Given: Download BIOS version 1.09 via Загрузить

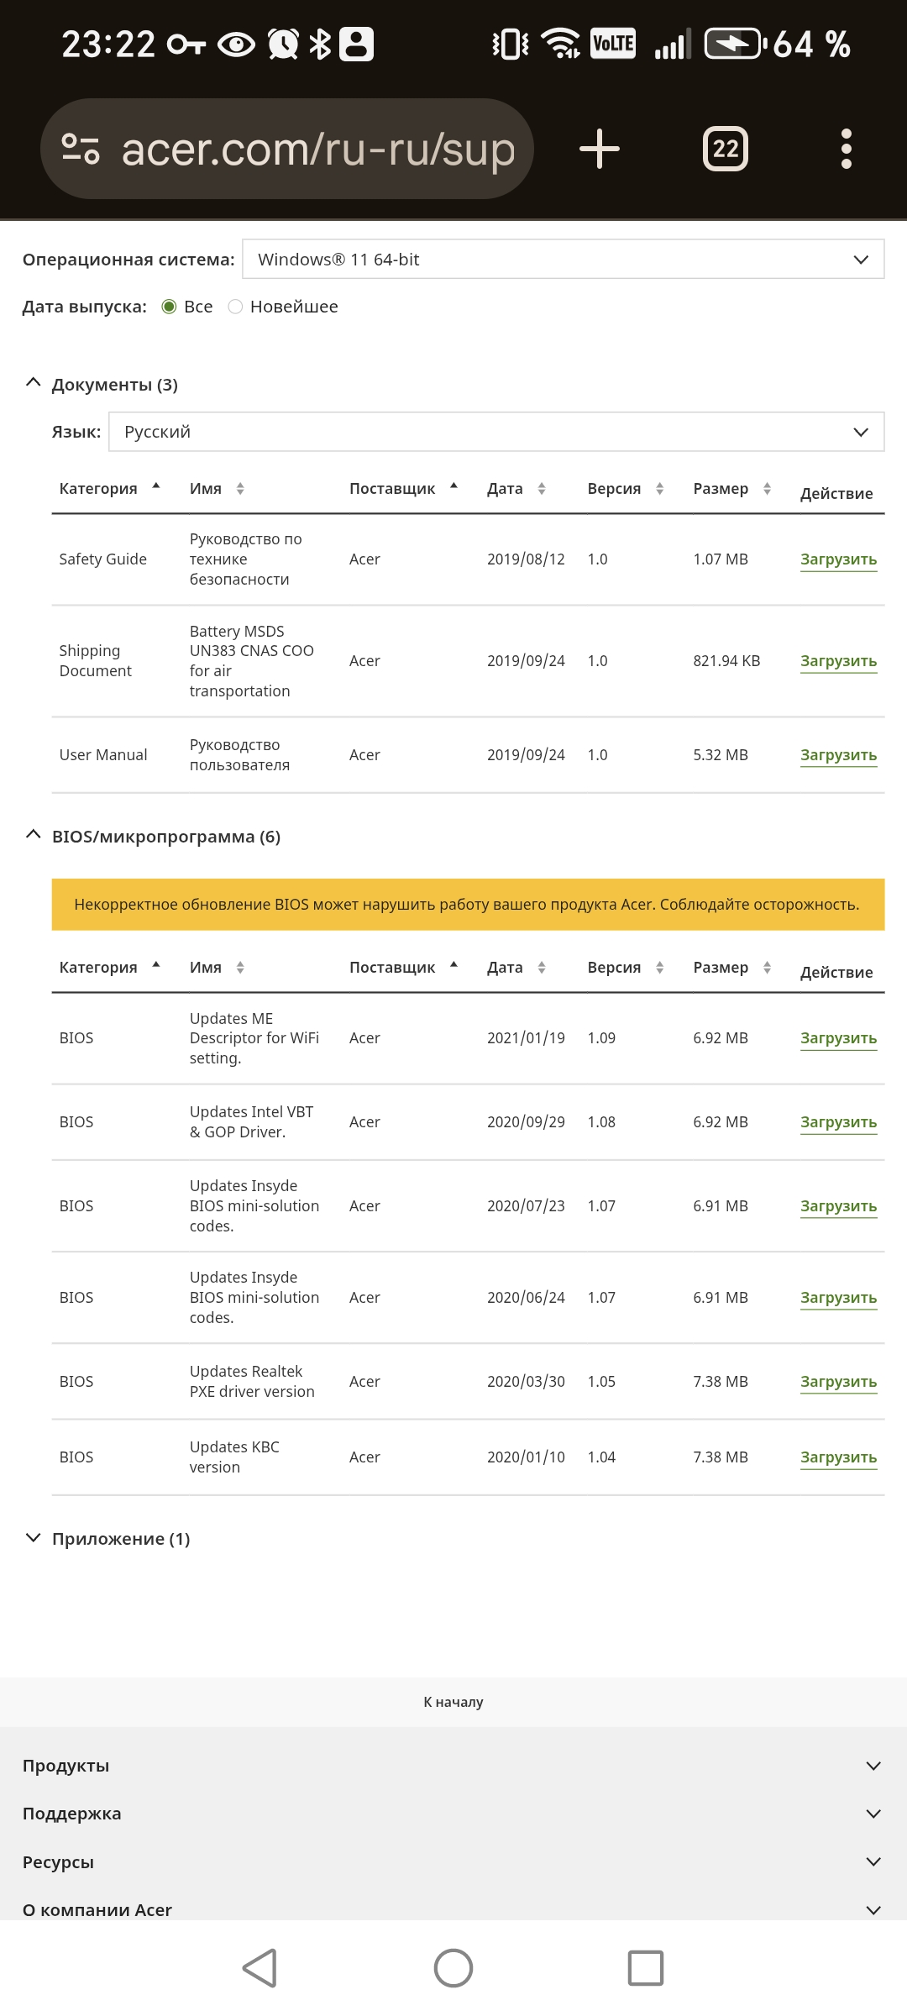Looking at the screenshot, I should [838, 1038].
